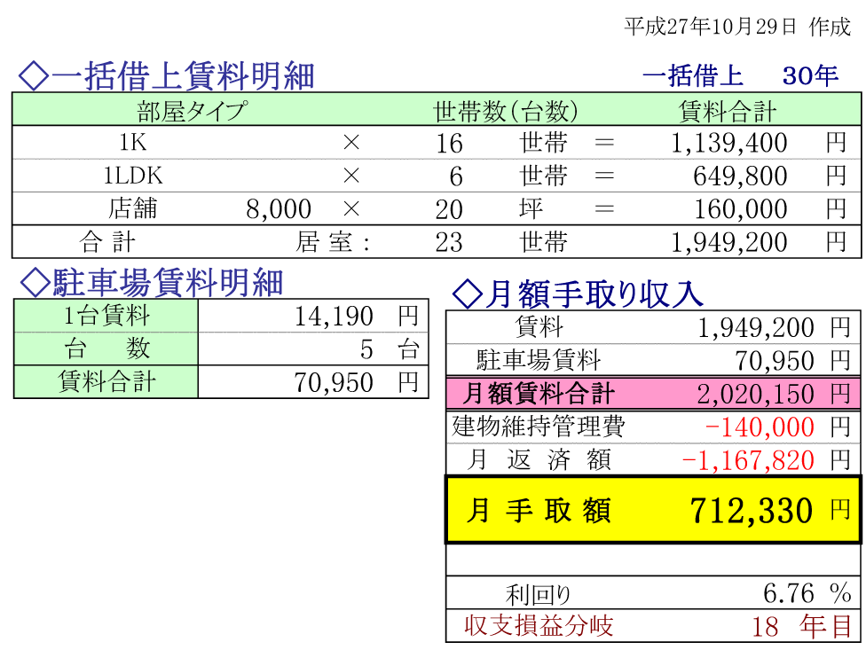Screen dimensions: 866x650
Task: Click the 店舗 unit price 8,000
Action: 279,209
